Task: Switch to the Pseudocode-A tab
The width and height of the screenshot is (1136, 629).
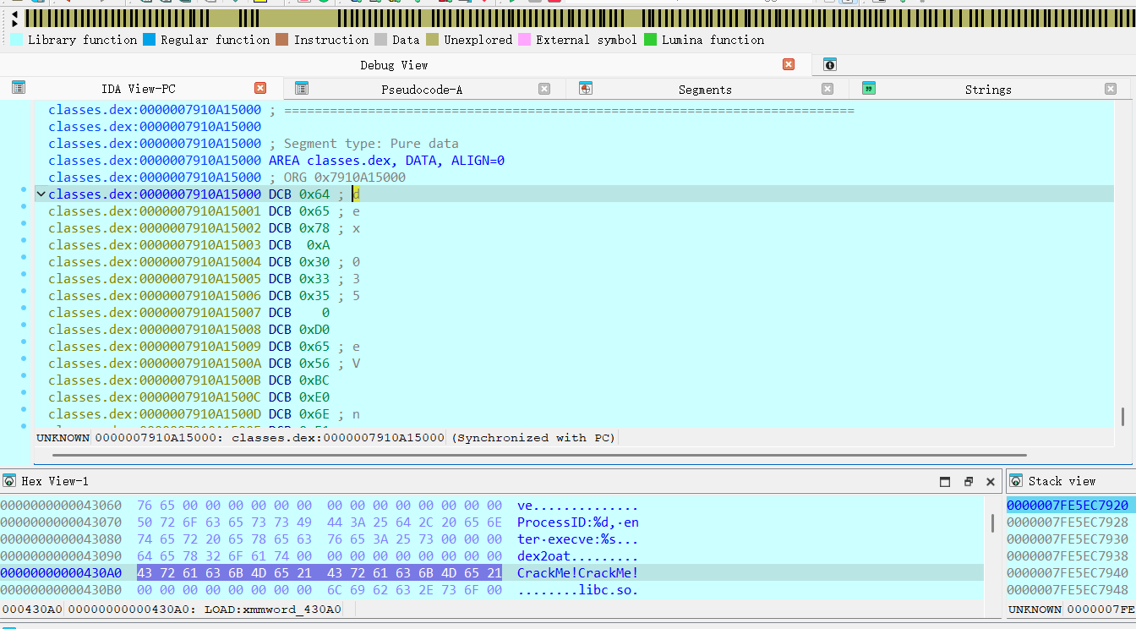Action: click(421, 90)
